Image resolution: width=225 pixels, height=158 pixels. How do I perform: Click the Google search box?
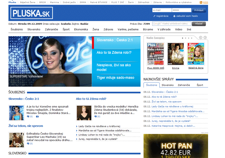coord(172,24)
